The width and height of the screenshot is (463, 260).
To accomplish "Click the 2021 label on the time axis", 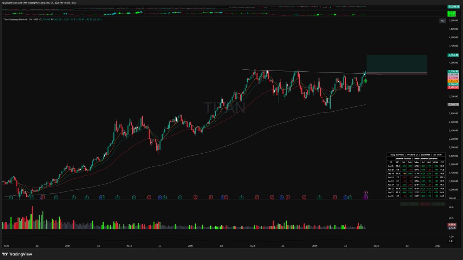I will point(68,245).
